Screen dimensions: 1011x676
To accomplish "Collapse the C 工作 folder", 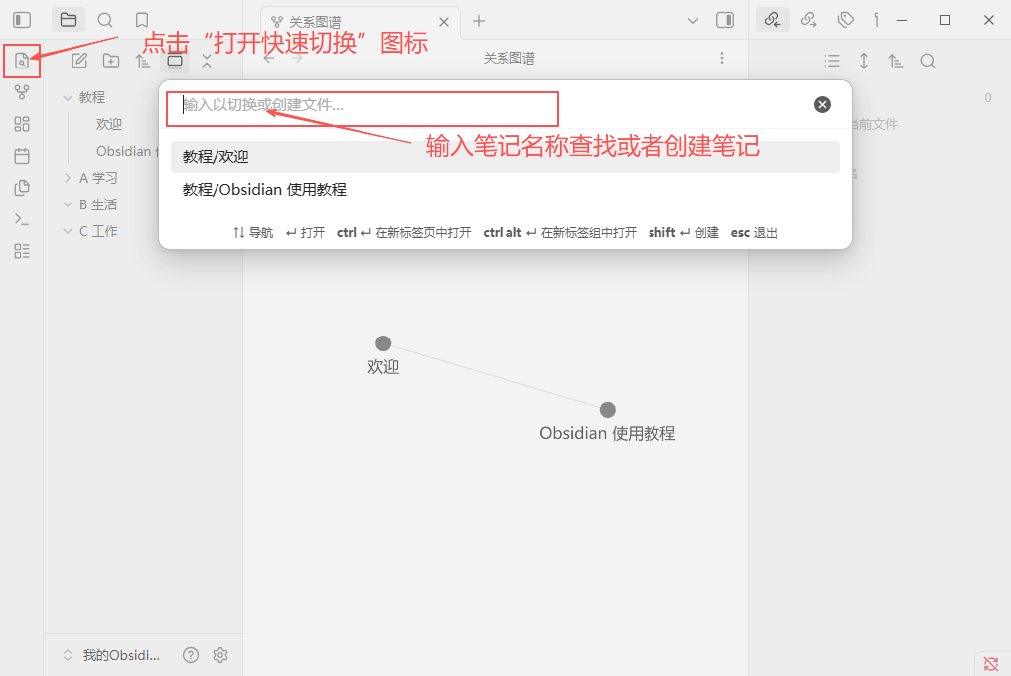I will [68, 231].
